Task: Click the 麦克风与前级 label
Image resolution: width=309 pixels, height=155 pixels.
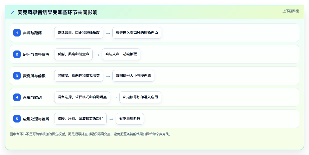Action: [34, 76]
